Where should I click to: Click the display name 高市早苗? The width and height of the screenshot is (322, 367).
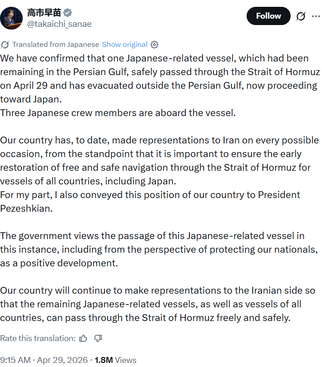coord(44,13)
